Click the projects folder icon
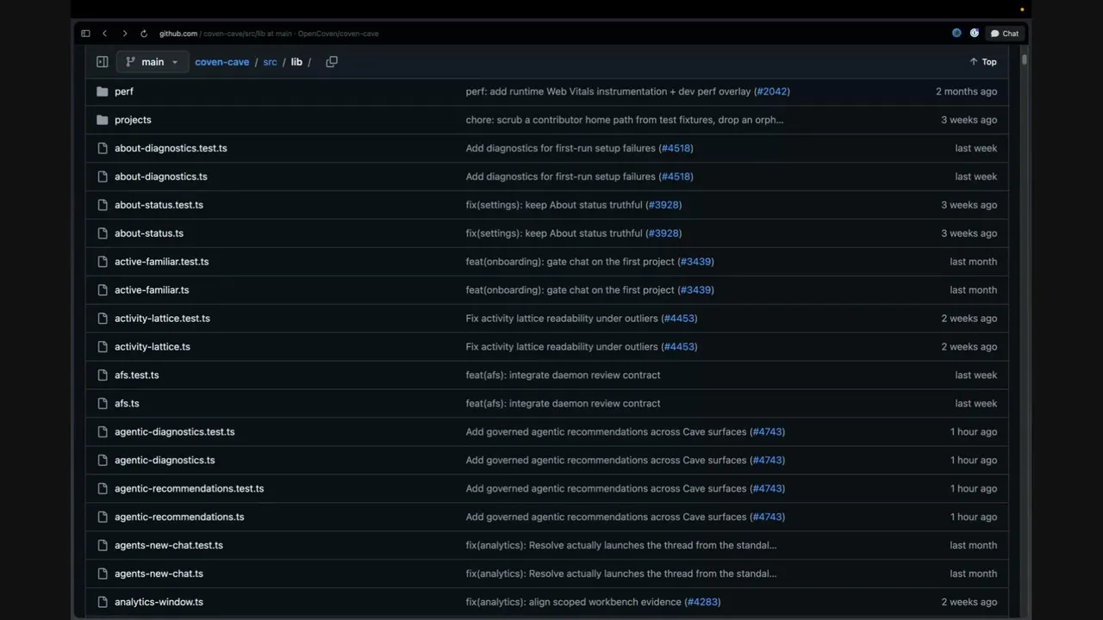Image resolution: width=1103 pixels, height=620 pixels. 103,120
